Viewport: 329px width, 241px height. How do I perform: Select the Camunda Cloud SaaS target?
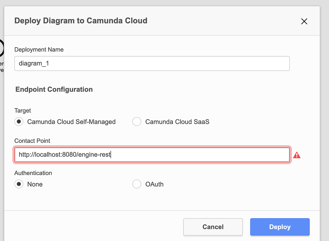[137, 122]
